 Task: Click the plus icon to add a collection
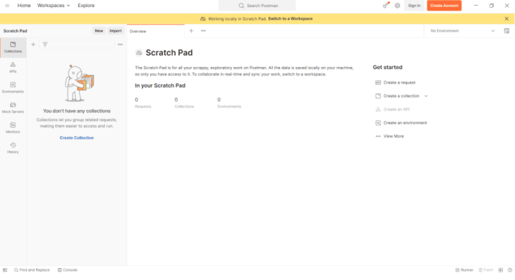[x=33, y=44]
